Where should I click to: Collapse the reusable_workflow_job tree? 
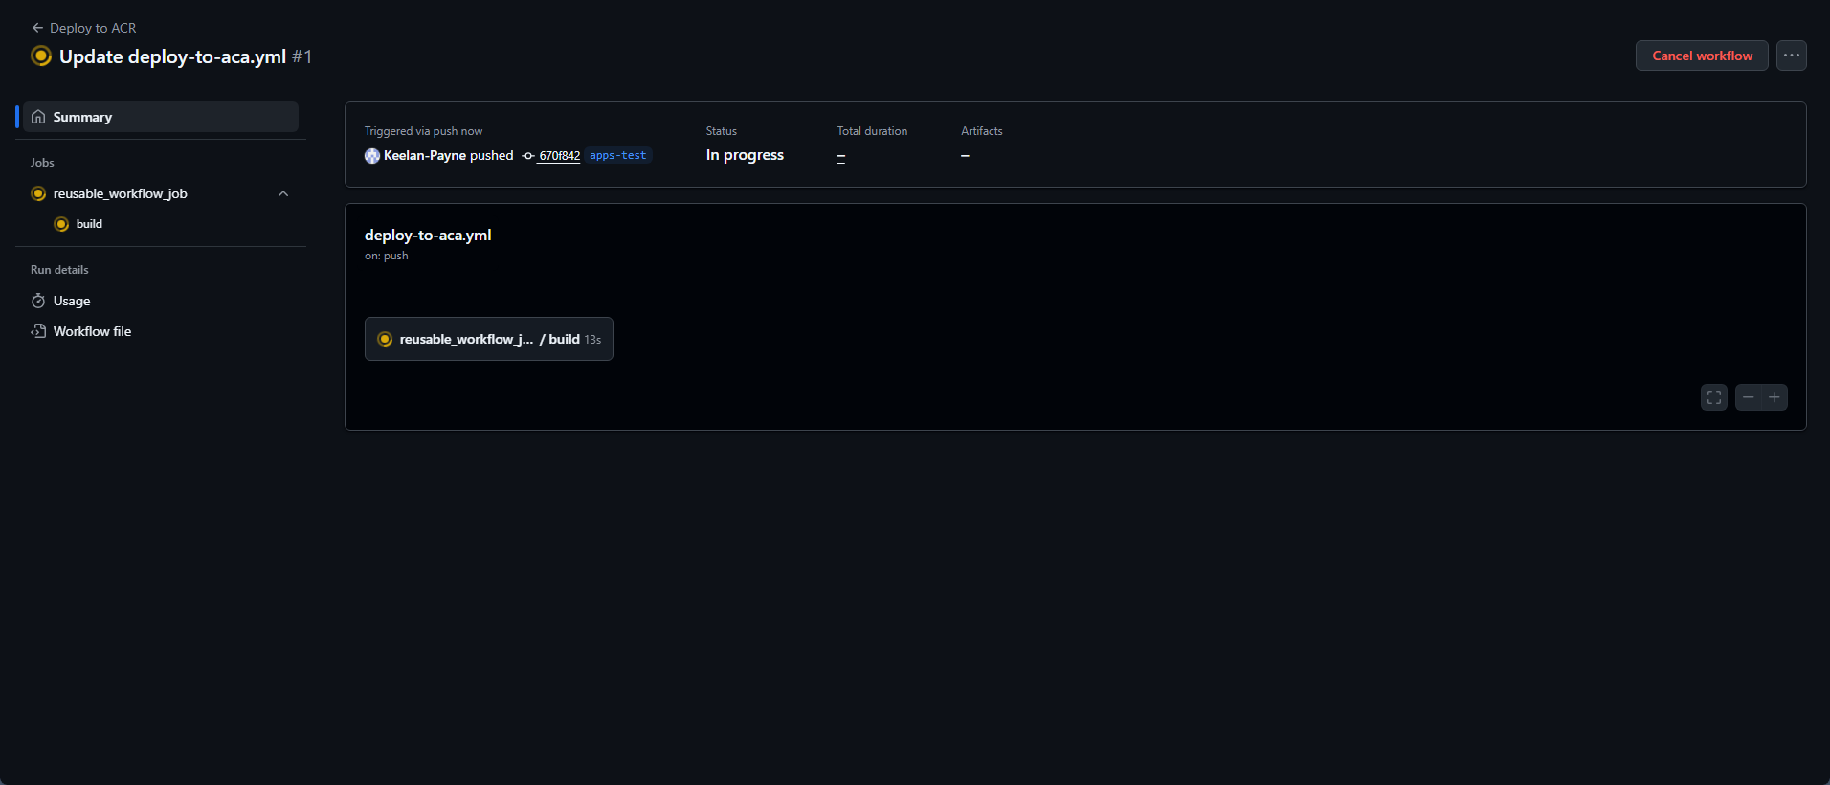tap(283, 193)
